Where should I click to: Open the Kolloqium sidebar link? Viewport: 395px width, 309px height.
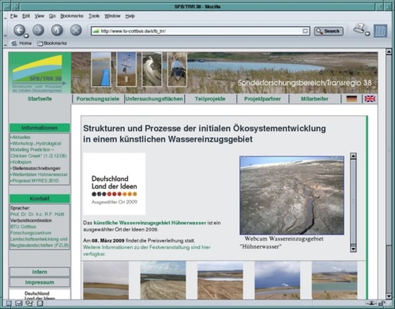[21, 162]
